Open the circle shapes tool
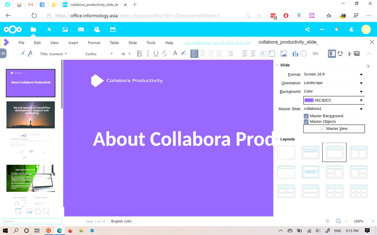377x235 pixels. [303, 54]
